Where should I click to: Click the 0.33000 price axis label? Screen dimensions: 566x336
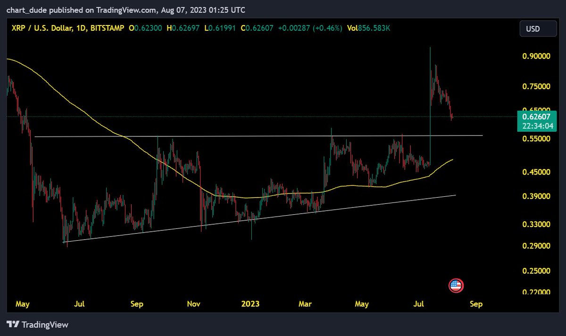point(536,225)
